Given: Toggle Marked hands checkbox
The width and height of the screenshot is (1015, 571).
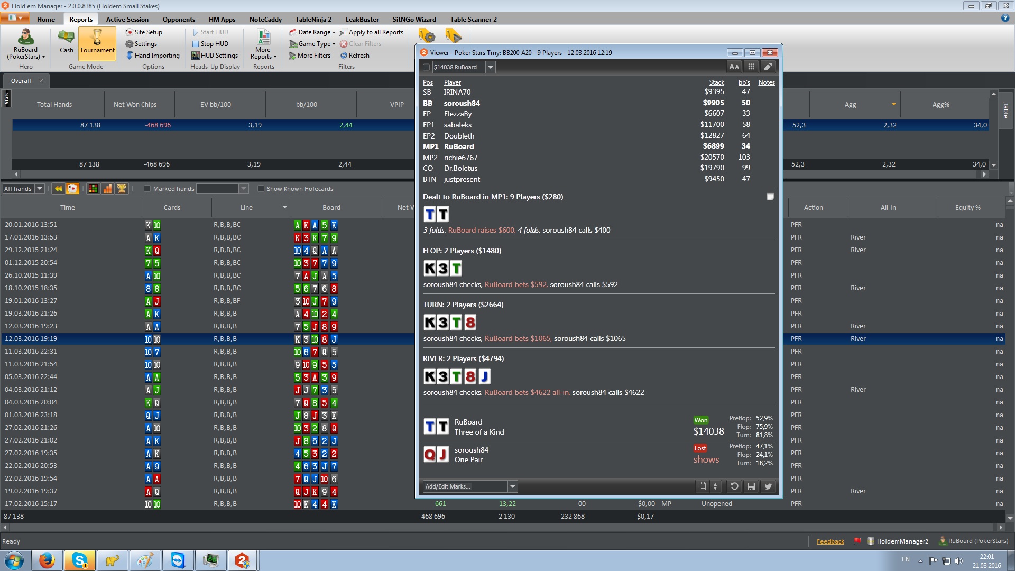Looking at the screenshot, I should pyautogui.click(x=147, y=189).
